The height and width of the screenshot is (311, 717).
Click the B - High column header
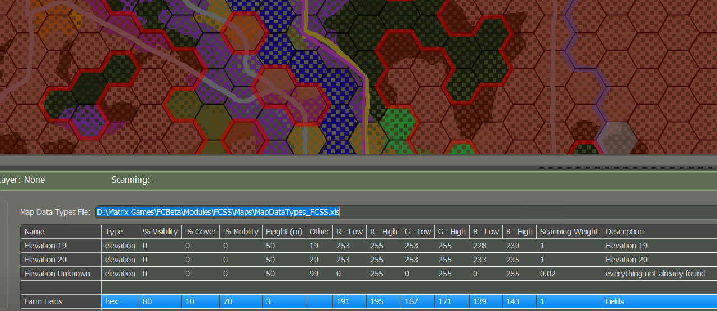[x=519, y=232]
